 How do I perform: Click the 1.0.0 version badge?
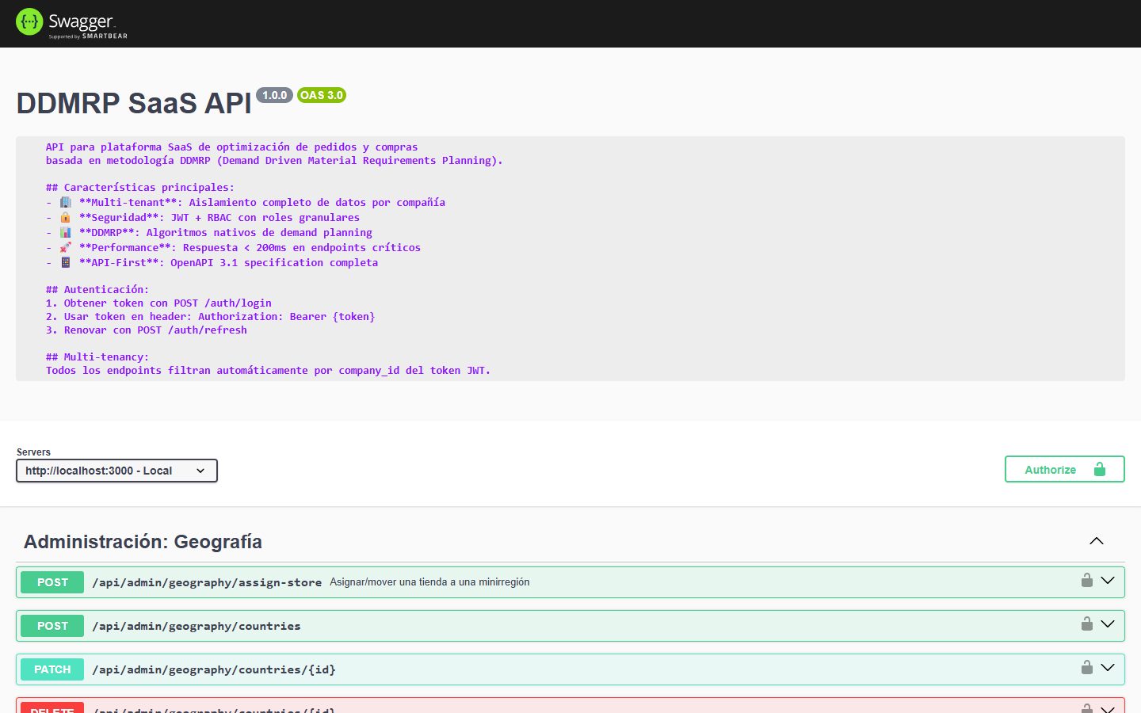point(274,95)
